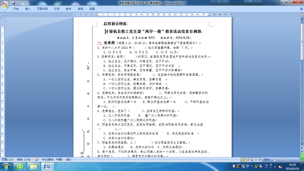Open language selector 中文(简体，中国)

click(52, 160)
